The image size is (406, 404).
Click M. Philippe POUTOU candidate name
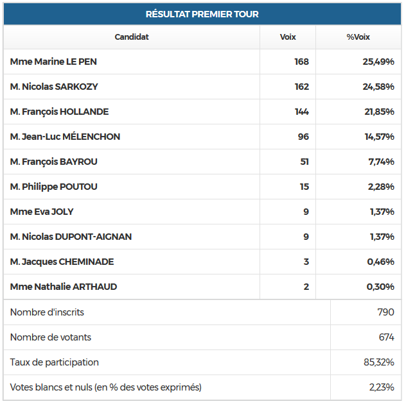click(x=54, y=187)
